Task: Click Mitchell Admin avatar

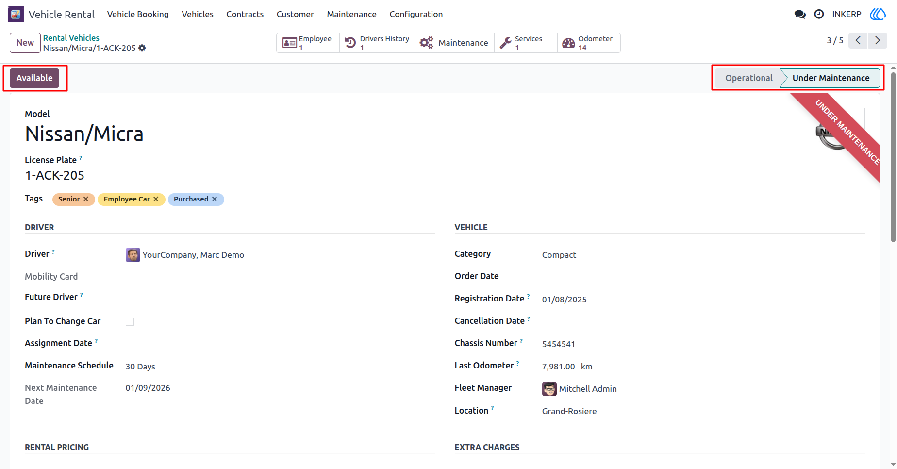Action: tap(549, 389)
